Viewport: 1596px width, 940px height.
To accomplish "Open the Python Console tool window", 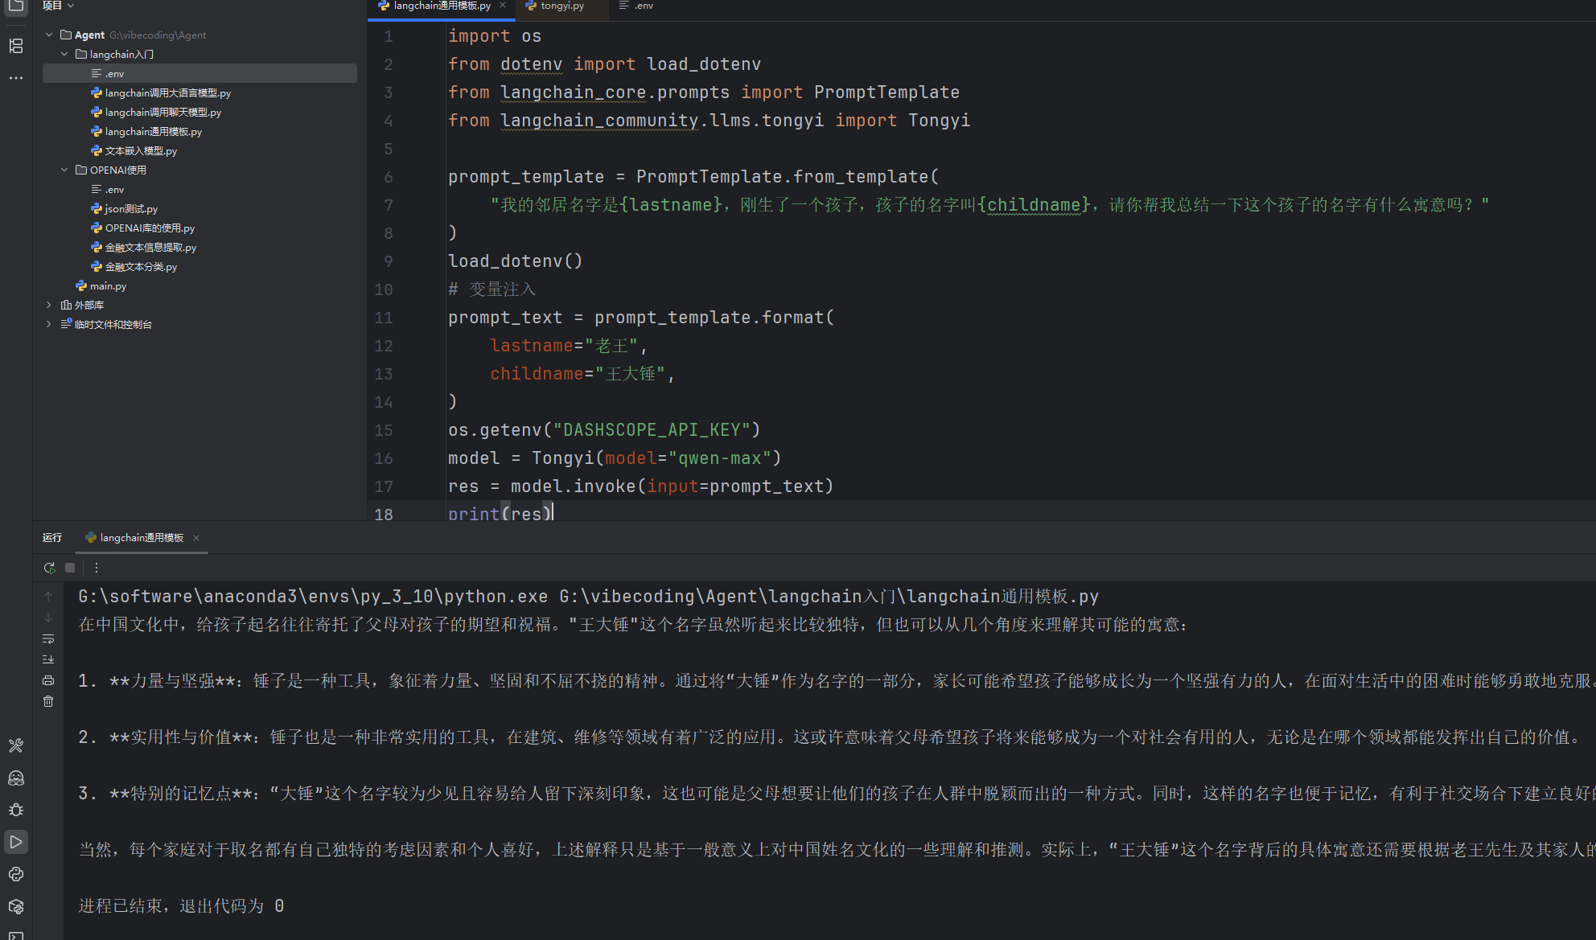I will point(16,874).
